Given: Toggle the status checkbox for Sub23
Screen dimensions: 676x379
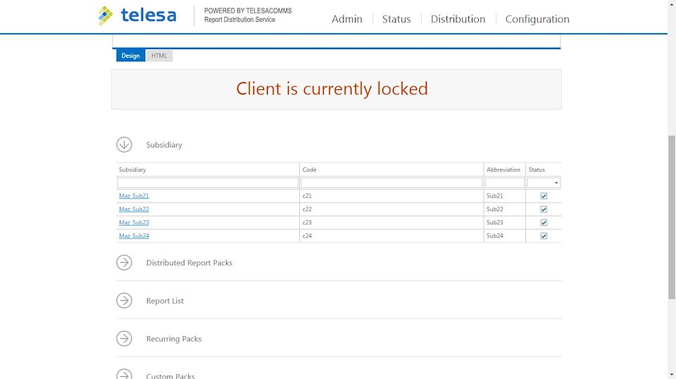Looking at the screenshot, I should 544,223.
